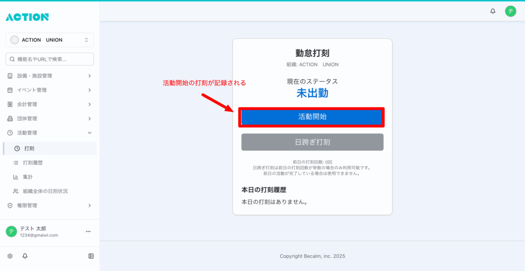Collapse sidebar using panel toggle icon
Viewport: 525px width, 271px height.
(91, 256)
